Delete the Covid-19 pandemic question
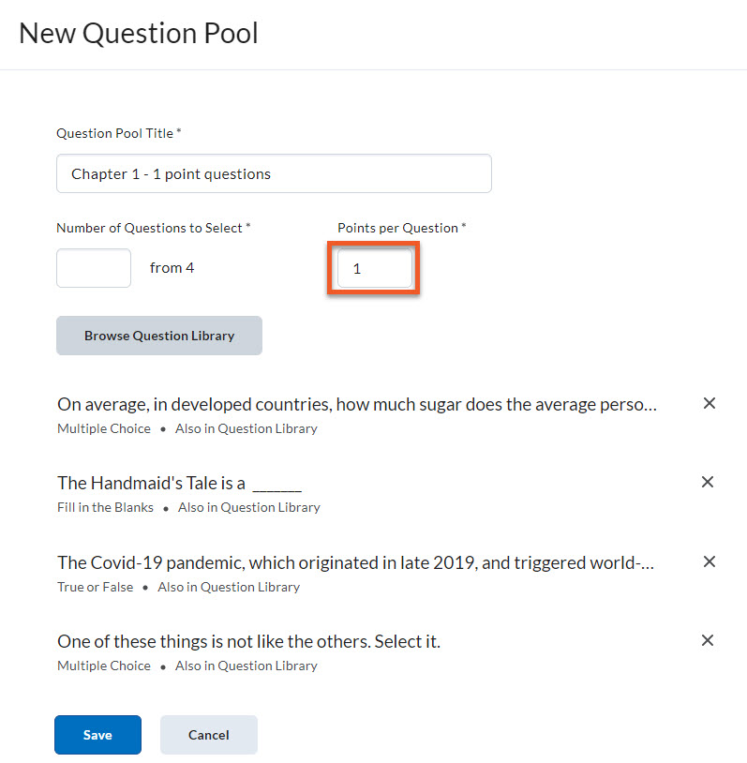 coord(710,561)
